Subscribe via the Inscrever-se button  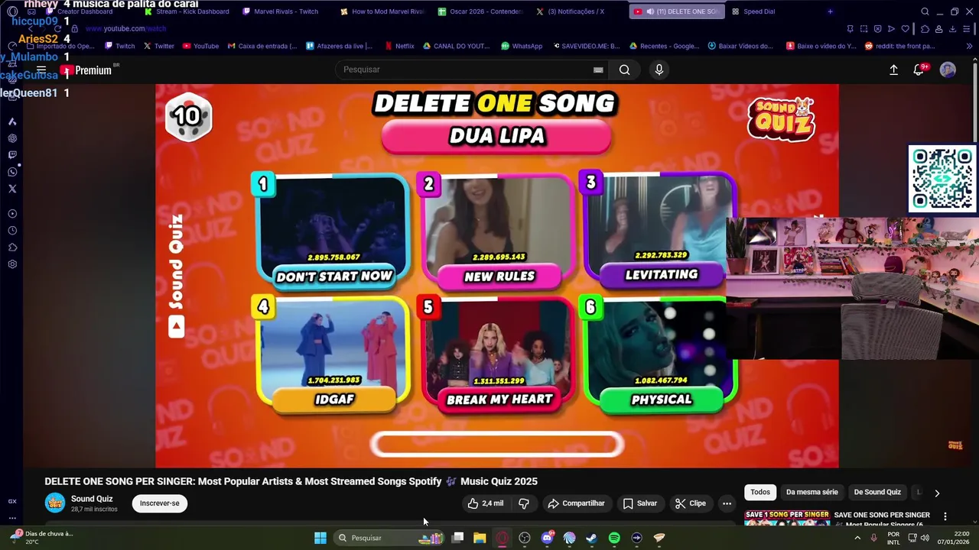point(159,503)
